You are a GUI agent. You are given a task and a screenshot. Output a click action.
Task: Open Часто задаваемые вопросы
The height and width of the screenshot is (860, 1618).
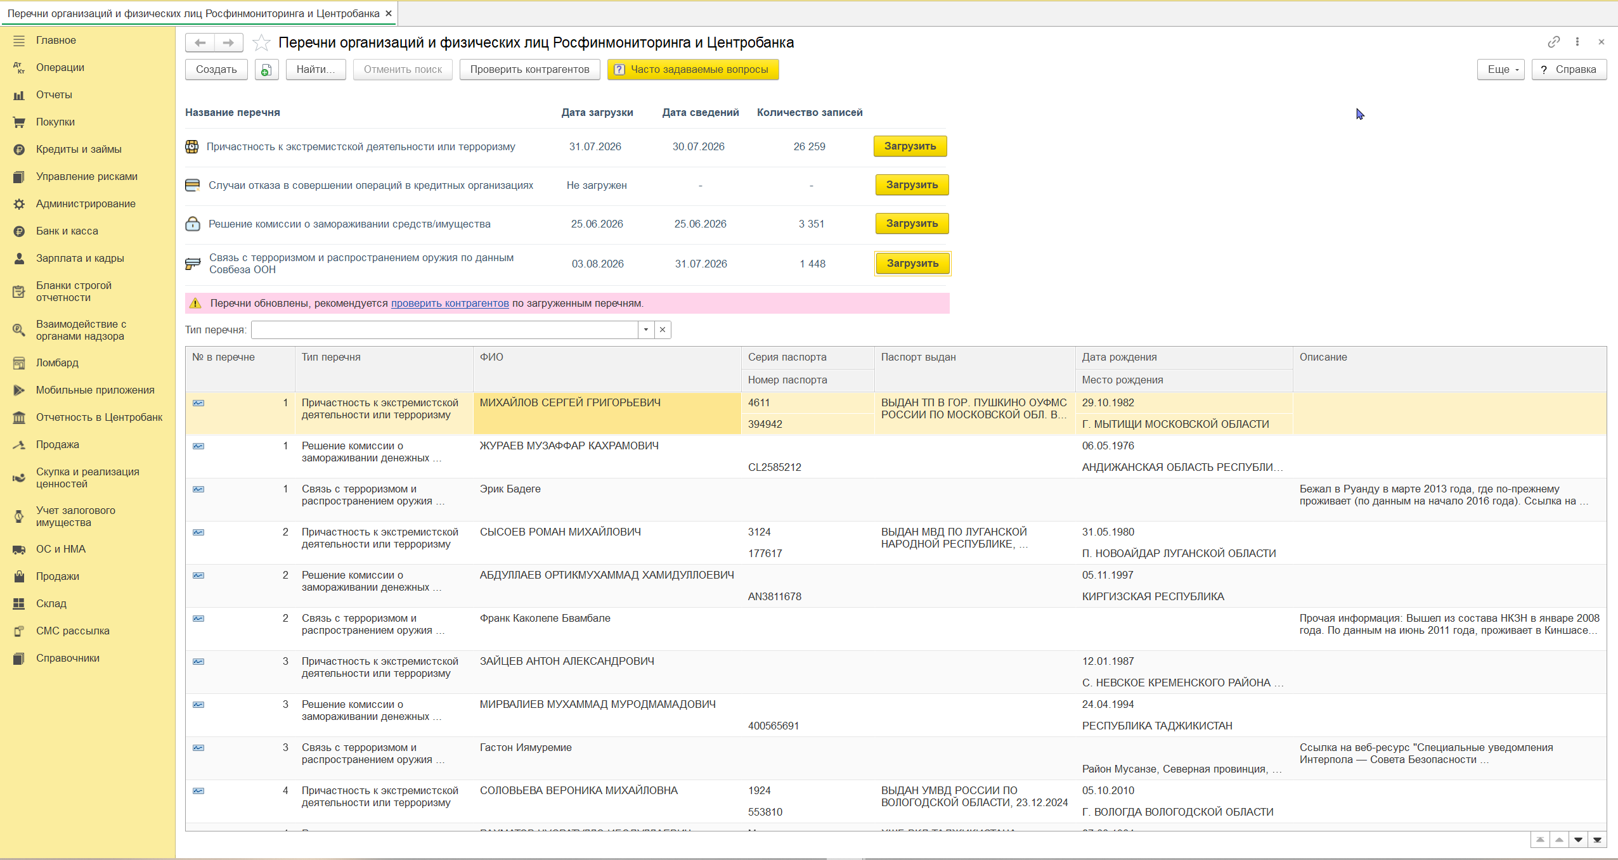pyautogui.click(x=693, y=70)
